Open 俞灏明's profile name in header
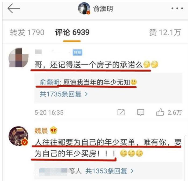Screen dimensions: 188x181 coord(103,9)
